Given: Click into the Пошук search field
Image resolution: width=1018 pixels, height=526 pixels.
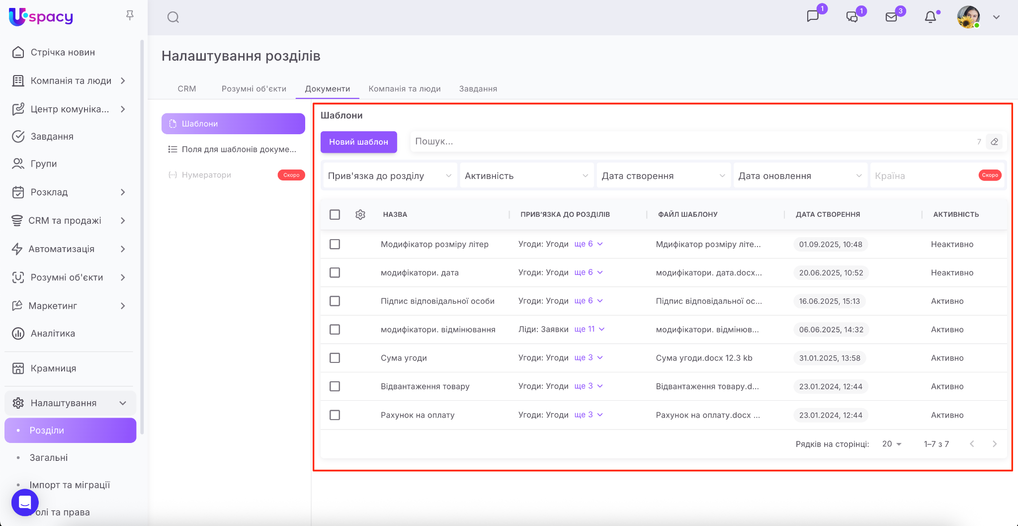Looking at the screenshot, I should pyautogui.click(x=691, y=142).
